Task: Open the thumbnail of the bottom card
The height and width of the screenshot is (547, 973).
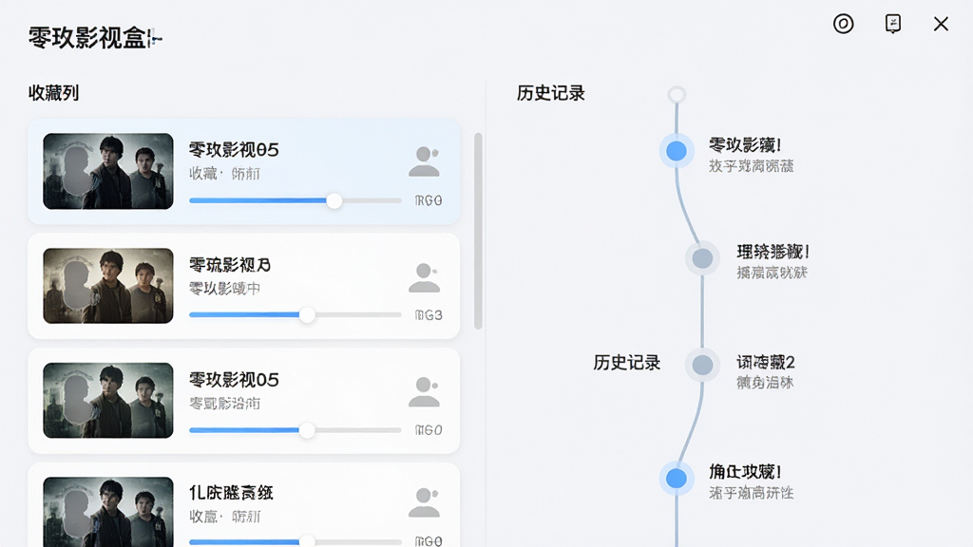Action: coord(108,512)
